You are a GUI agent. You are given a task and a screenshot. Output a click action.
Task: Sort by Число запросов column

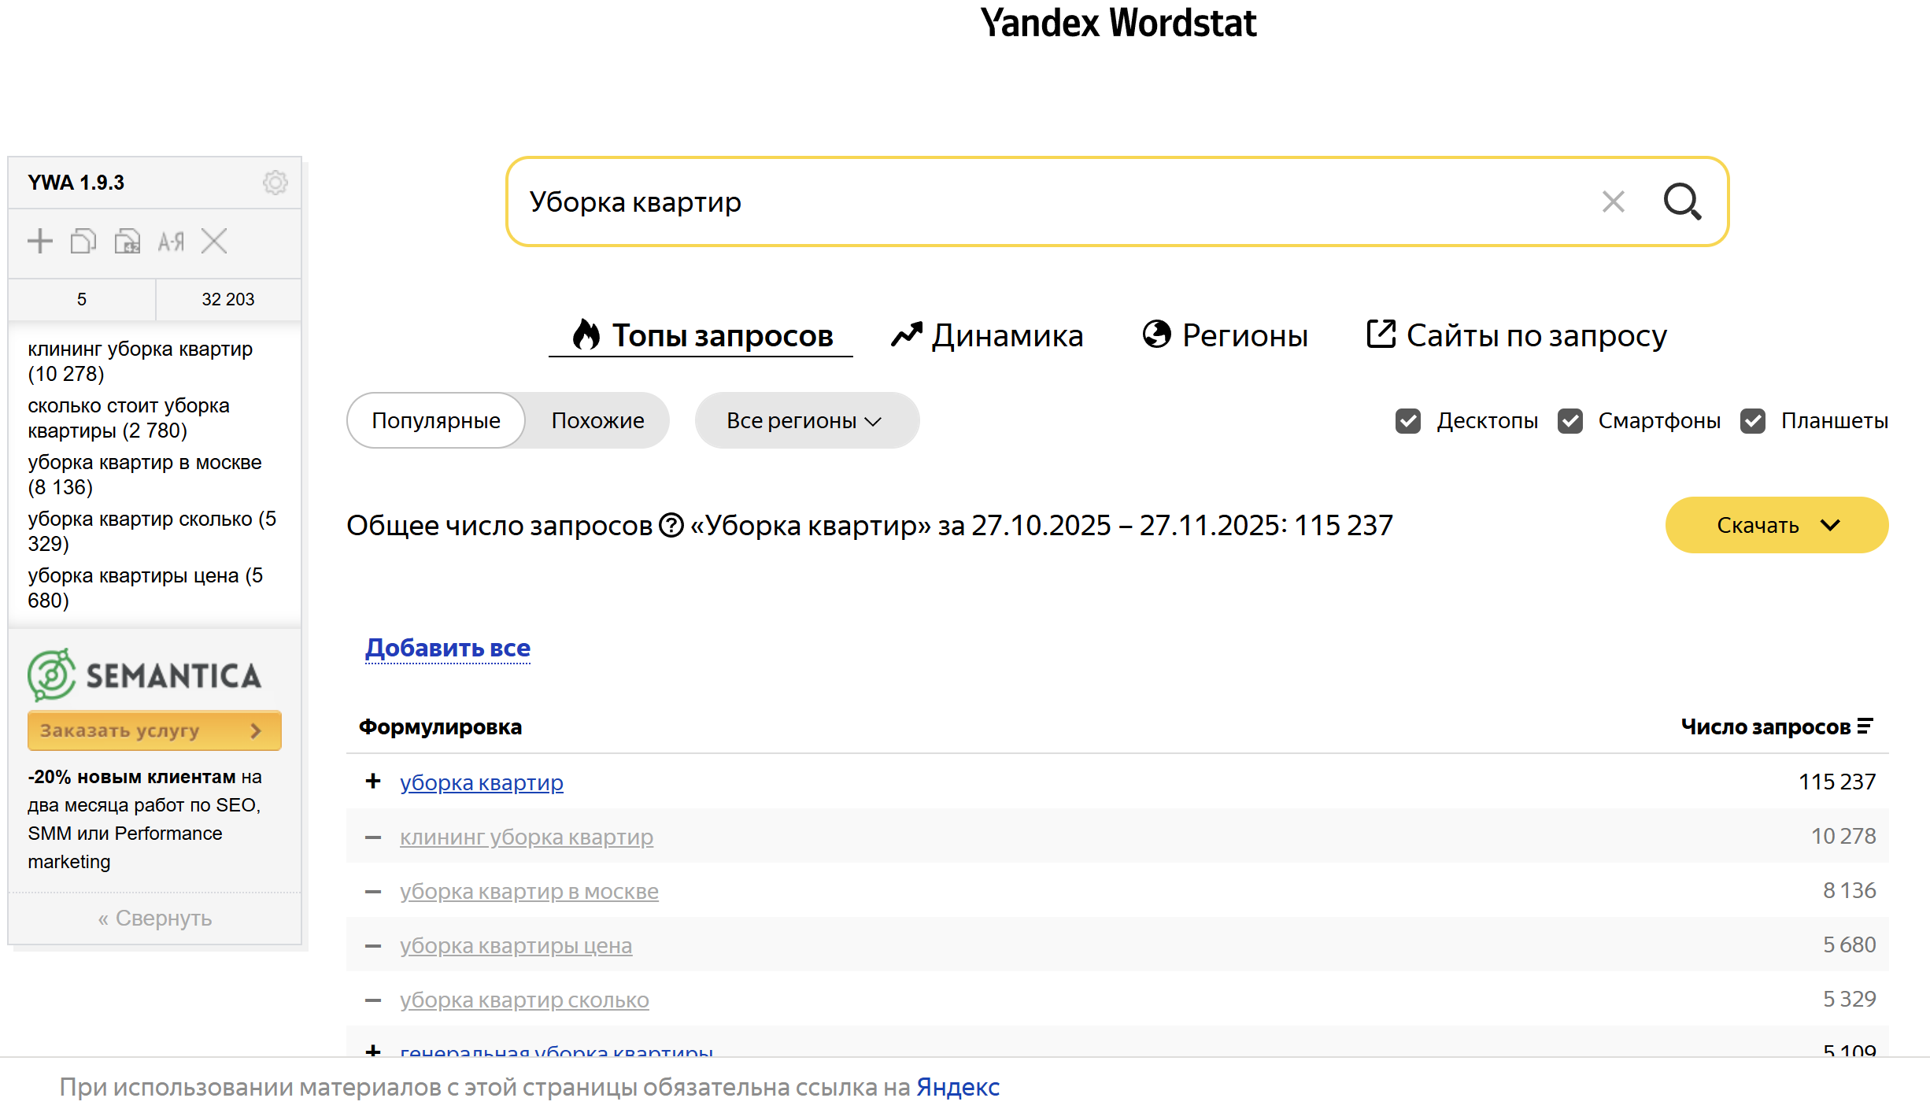(1776, 726)
